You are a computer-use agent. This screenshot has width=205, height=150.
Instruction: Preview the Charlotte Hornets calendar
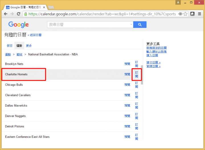point(127,74)
